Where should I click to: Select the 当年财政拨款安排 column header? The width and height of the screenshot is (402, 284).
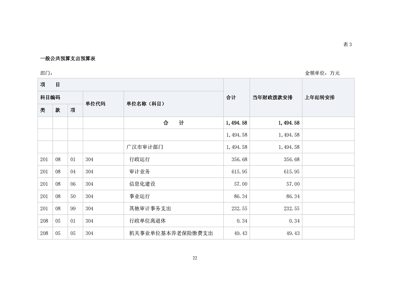coord(272,97)
